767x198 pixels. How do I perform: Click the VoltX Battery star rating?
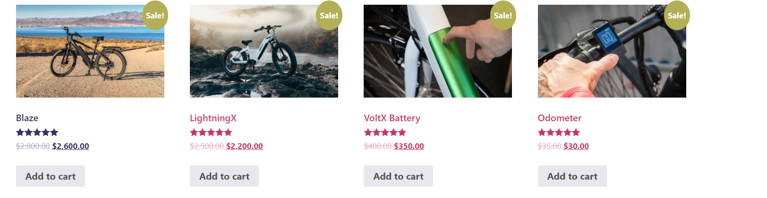(x=385, y=132)
